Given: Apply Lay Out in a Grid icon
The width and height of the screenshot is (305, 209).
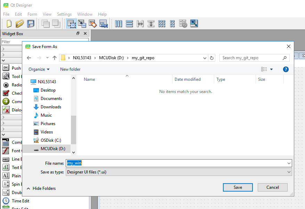Looking at the screenshot, I should (x=162, y=24).
